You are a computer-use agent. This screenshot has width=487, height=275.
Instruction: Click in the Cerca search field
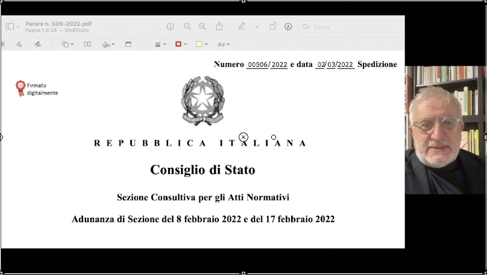tap(350, 27)
